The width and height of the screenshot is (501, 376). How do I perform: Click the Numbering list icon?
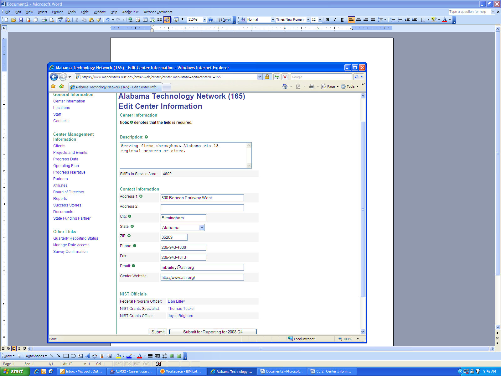(393, 19)
